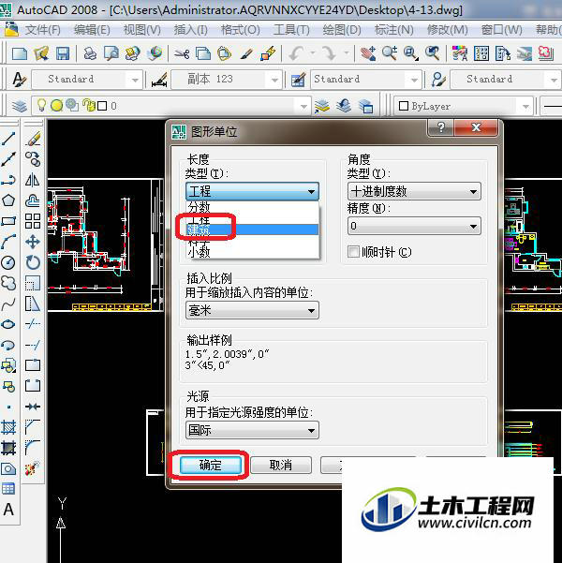Click the Cut scissors icon
562x563 pixels.
click(182, 53)
